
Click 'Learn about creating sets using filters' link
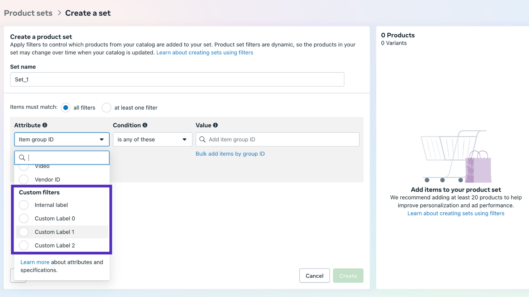(x=205, y=52)
